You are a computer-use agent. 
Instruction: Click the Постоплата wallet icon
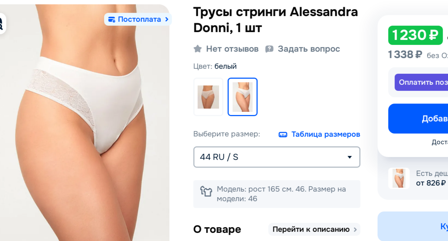click(111, 19)
